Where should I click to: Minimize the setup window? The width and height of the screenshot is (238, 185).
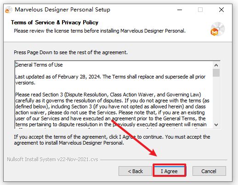180,10
